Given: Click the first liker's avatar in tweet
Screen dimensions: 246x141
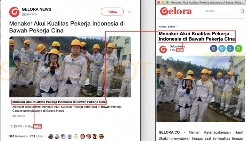Looking at the screenshot, I should click(51, 136).
